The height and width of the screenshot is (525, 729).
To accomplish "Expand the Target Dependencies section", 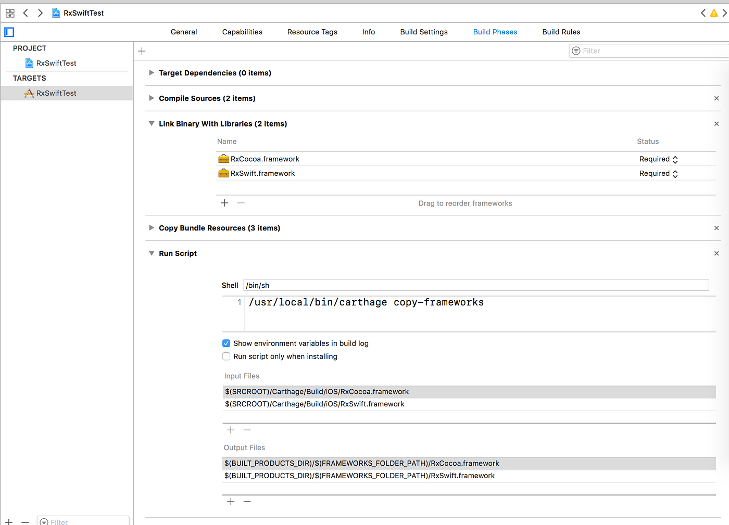I will pyautogui.click(x=151, y=73).
